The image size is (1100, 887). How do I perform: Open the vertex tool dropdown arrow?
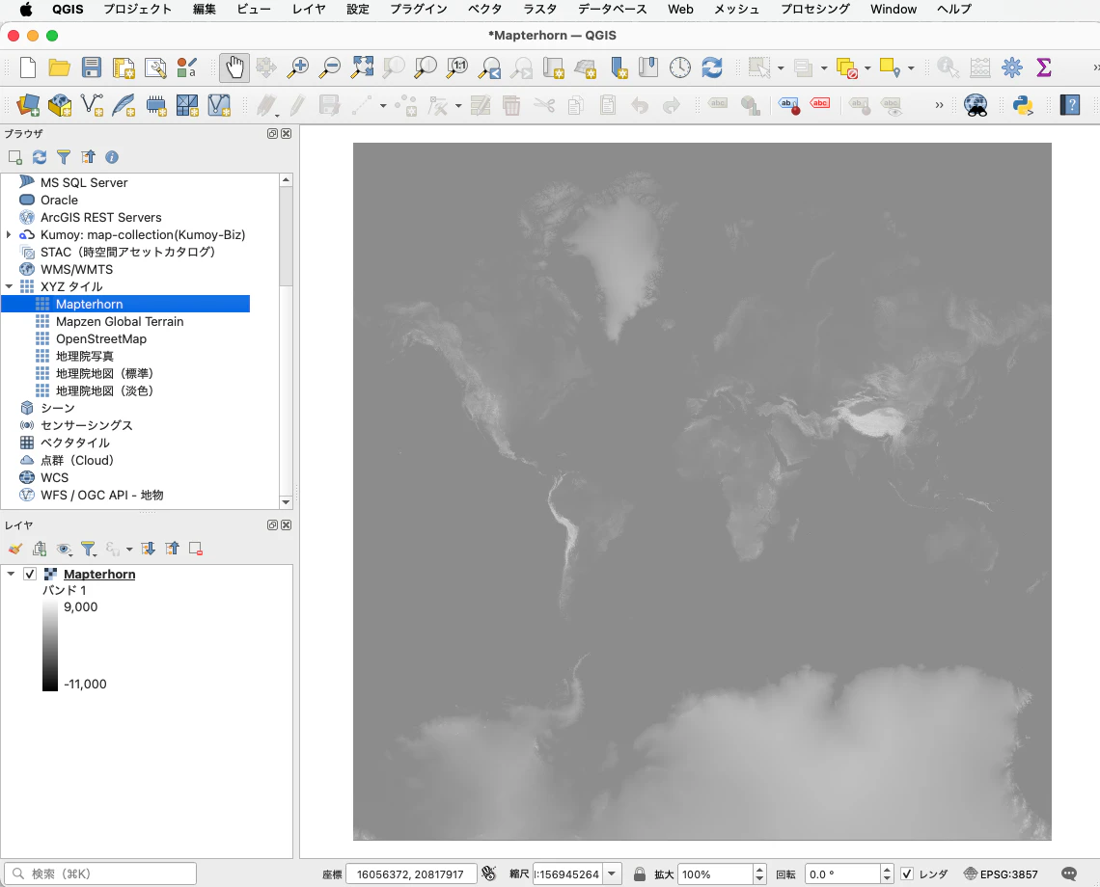(x=458, y=106)
